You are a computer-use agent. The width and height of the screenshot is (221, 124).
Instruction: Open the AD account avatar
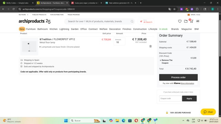pos(198,21)
